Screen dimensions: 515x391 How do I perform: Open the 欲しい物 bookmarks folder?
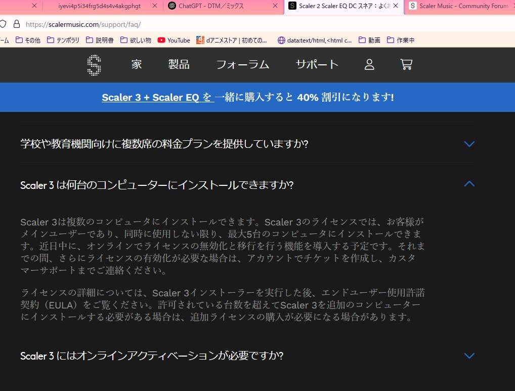[x=136, y=40]
